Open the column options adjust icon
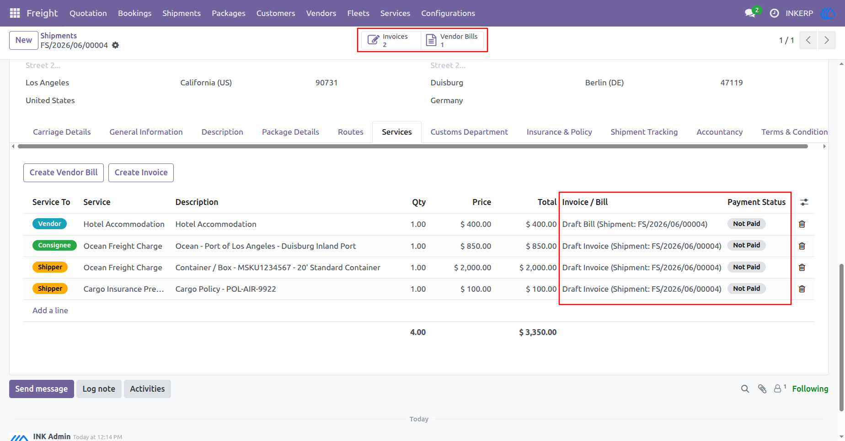The width and height of the screenshot is (845, 441). point(804,202)
